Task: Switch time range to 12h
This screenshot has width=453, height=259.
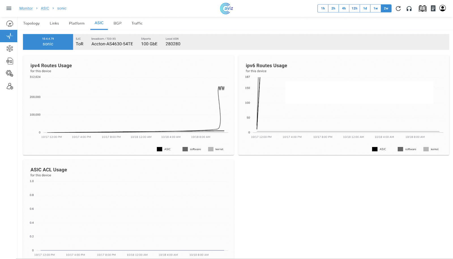Action: pos(354,8)
